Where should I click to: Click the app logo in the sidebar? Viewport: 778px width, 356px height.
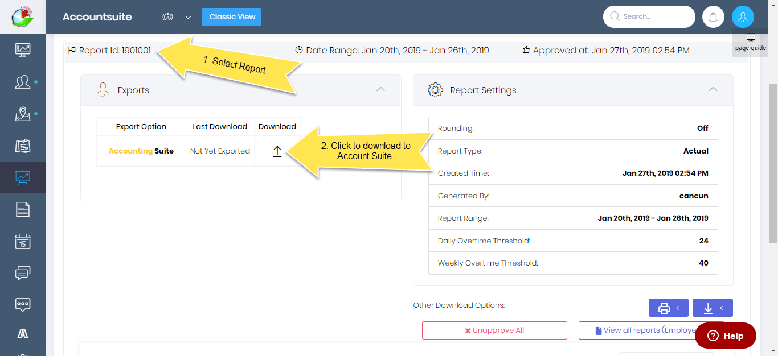23,16
